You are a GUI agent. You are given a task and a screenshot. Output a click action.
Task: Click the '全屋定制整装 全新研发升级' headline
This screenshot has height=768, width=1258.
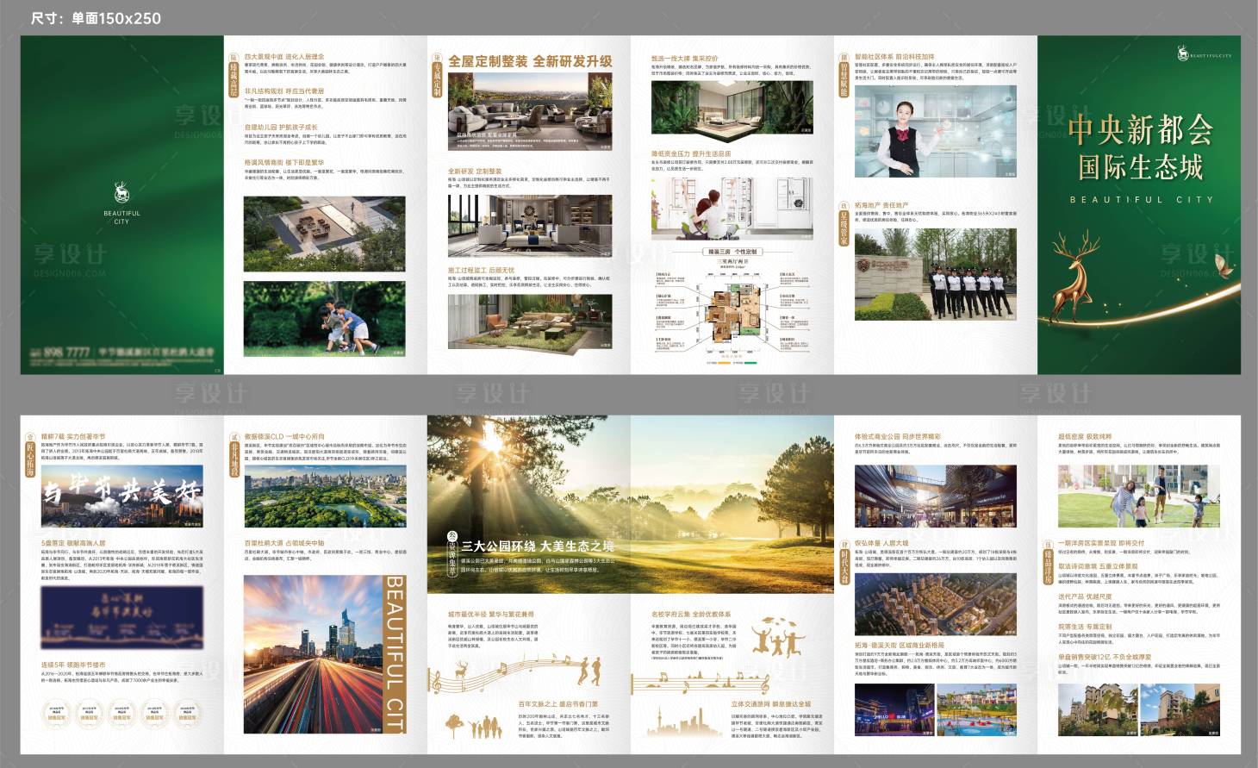pyautogui.click(x=530, y=61)
